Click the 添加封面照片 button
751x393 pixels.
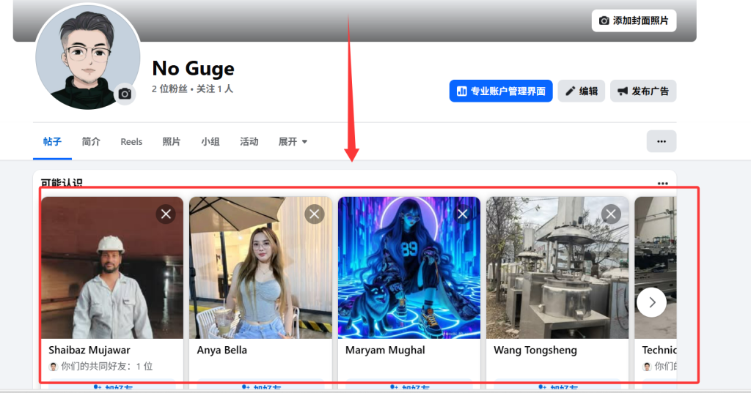click(x=634, y=20)
